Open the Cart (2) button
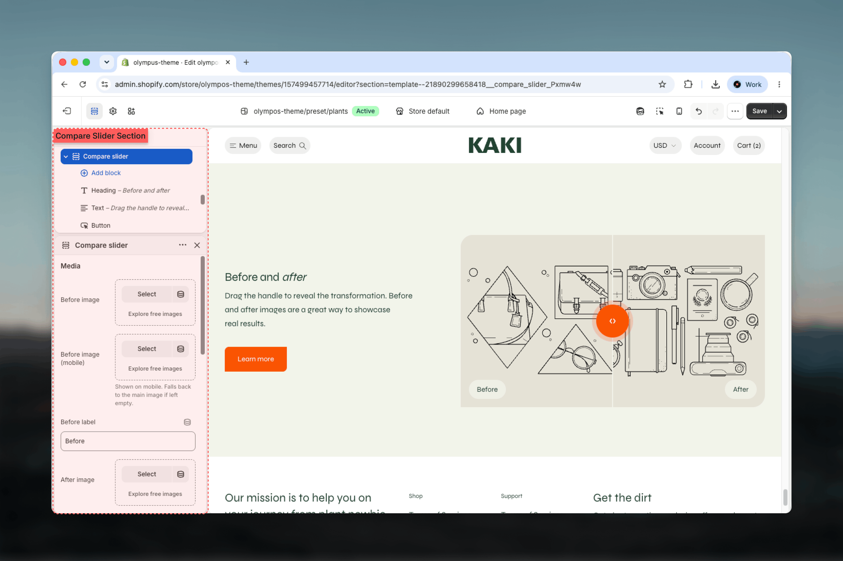This screenshot has height=561, width=843. tap(749, 146)
